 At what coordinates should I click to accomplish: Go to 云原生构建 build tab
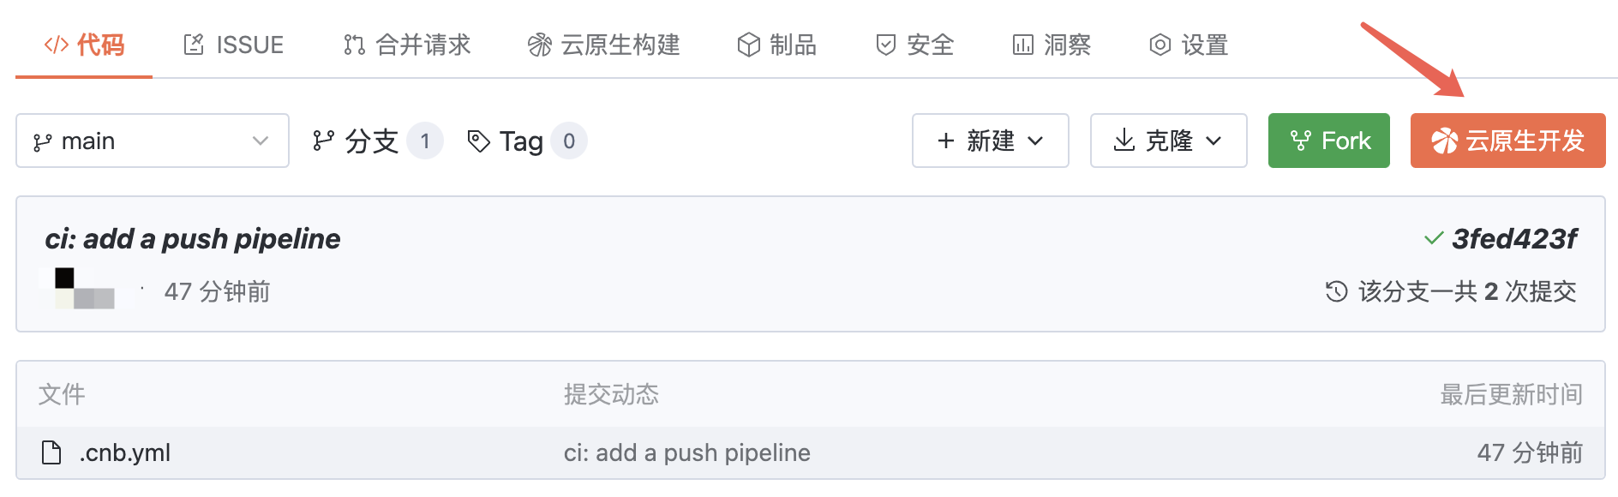pos(603,45)
